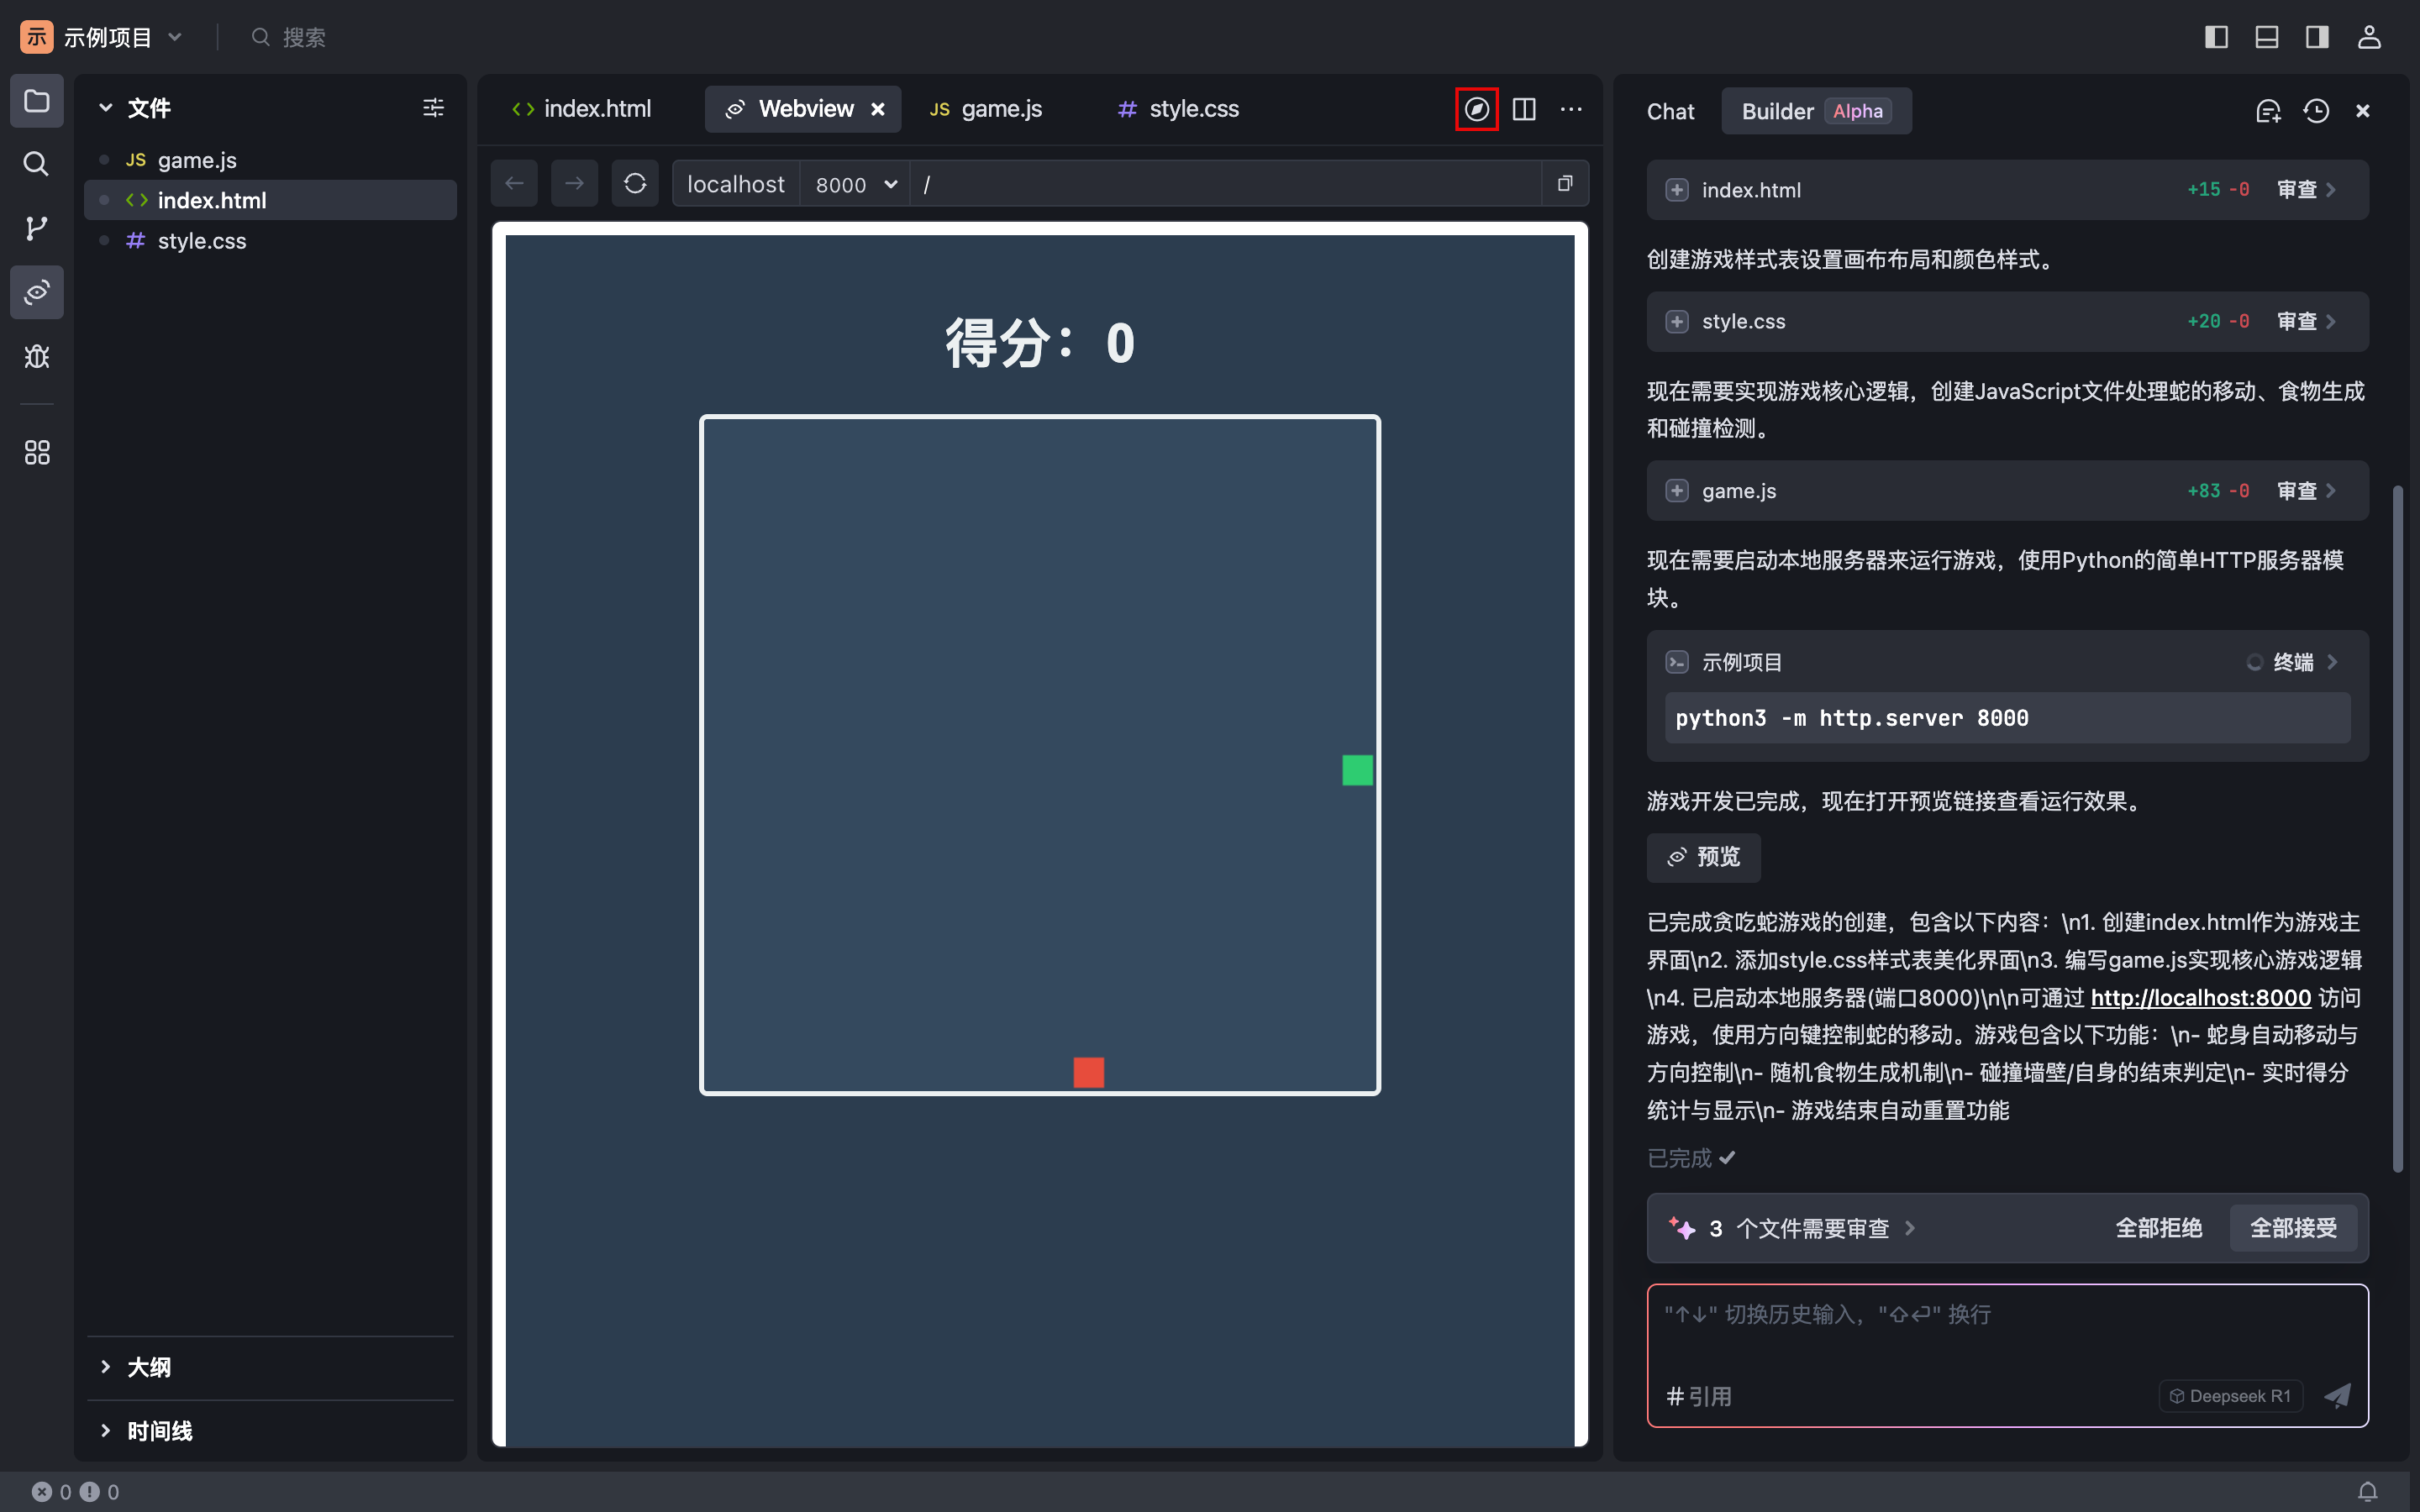
Task: Split the editor with the layout icon
Action: [1524, 109]
